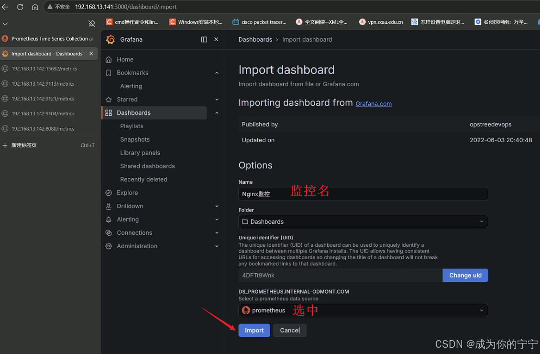Open Shared dashboards in the sidebar
This screenshot has width=540, height=354.
point(147,166)
